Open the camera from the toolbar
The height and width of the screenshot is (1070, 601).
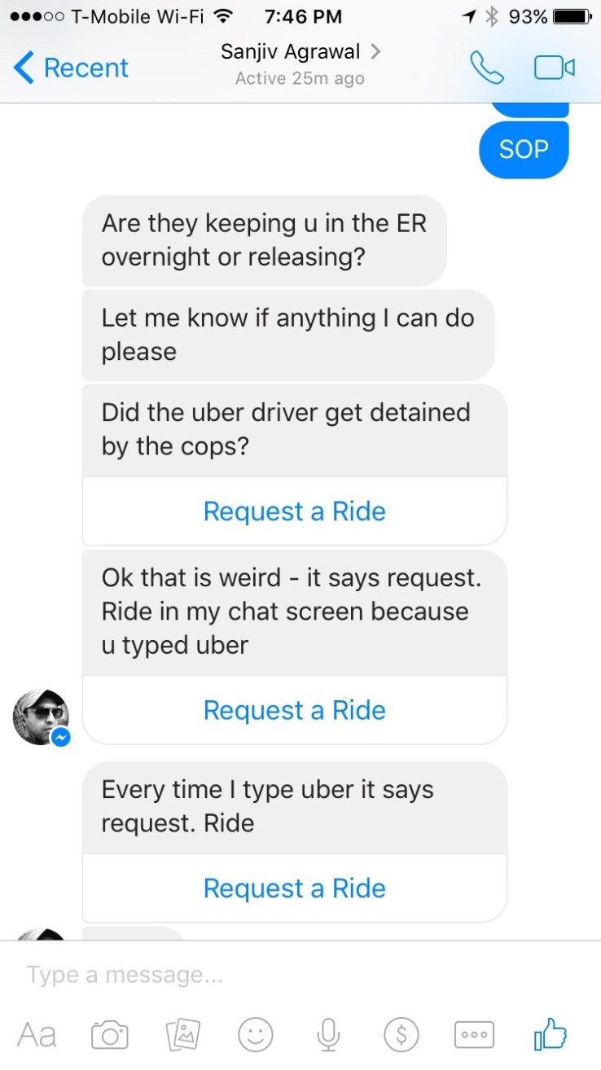[110, 1035]
